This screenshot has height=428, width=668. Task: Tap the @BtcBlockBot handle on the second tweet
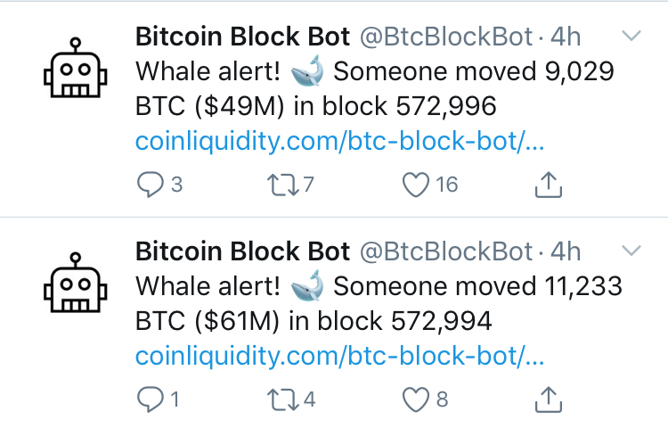(445, 251)
